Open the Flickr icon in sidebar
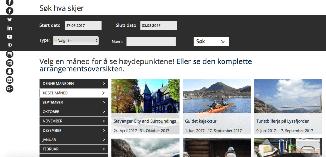 (x=10, y=80)
